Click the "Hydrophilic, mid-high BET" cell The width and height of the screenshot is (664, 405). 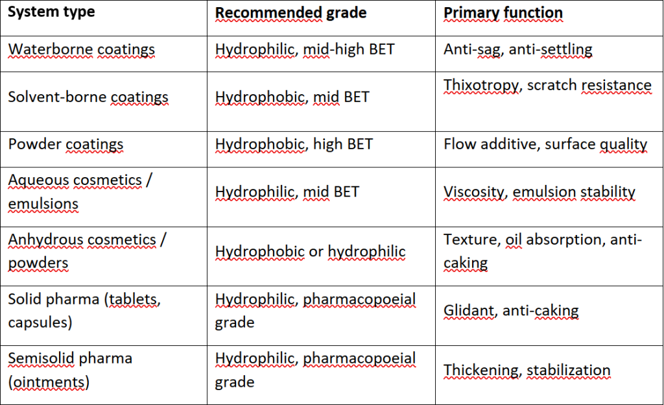[x=305, y=49]
